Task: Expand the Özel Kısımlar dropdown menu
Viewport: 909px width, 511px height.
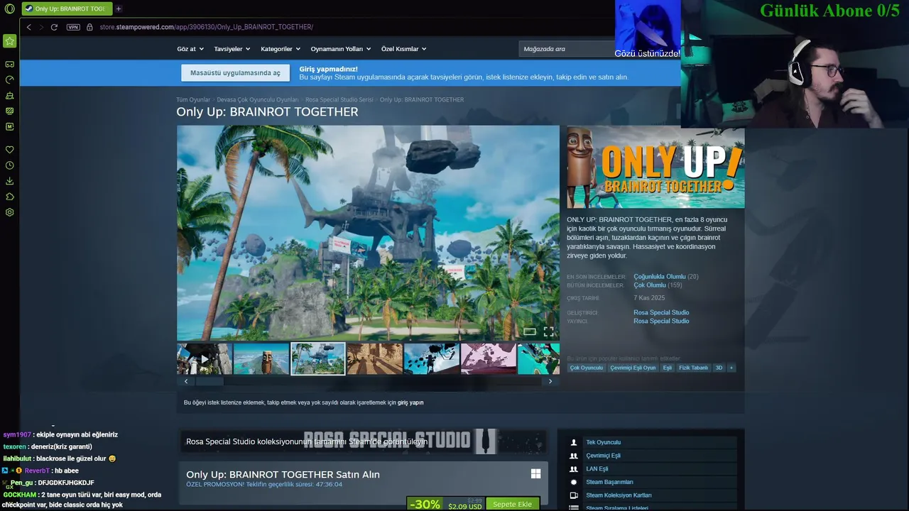Action: pyautogui.click(x=404, y=49)
